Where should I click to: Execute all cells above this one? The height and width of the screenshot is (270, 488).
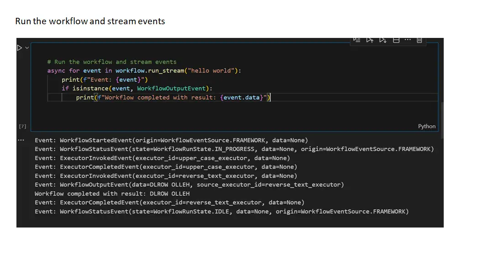pos(370,40)
